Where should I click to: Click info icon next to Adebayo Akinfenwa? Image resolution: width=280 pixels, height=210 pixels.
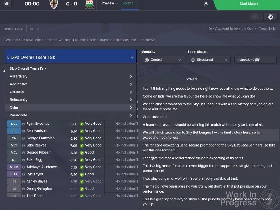tap(24, 167)
